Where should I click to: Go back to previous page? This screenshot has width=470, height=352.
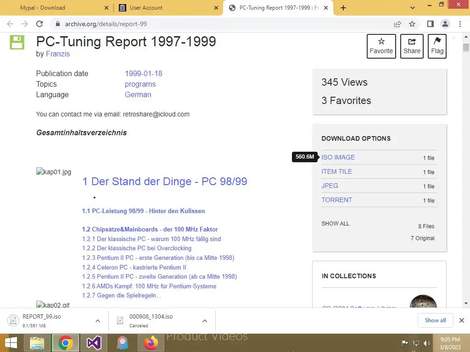pos(10,24)
